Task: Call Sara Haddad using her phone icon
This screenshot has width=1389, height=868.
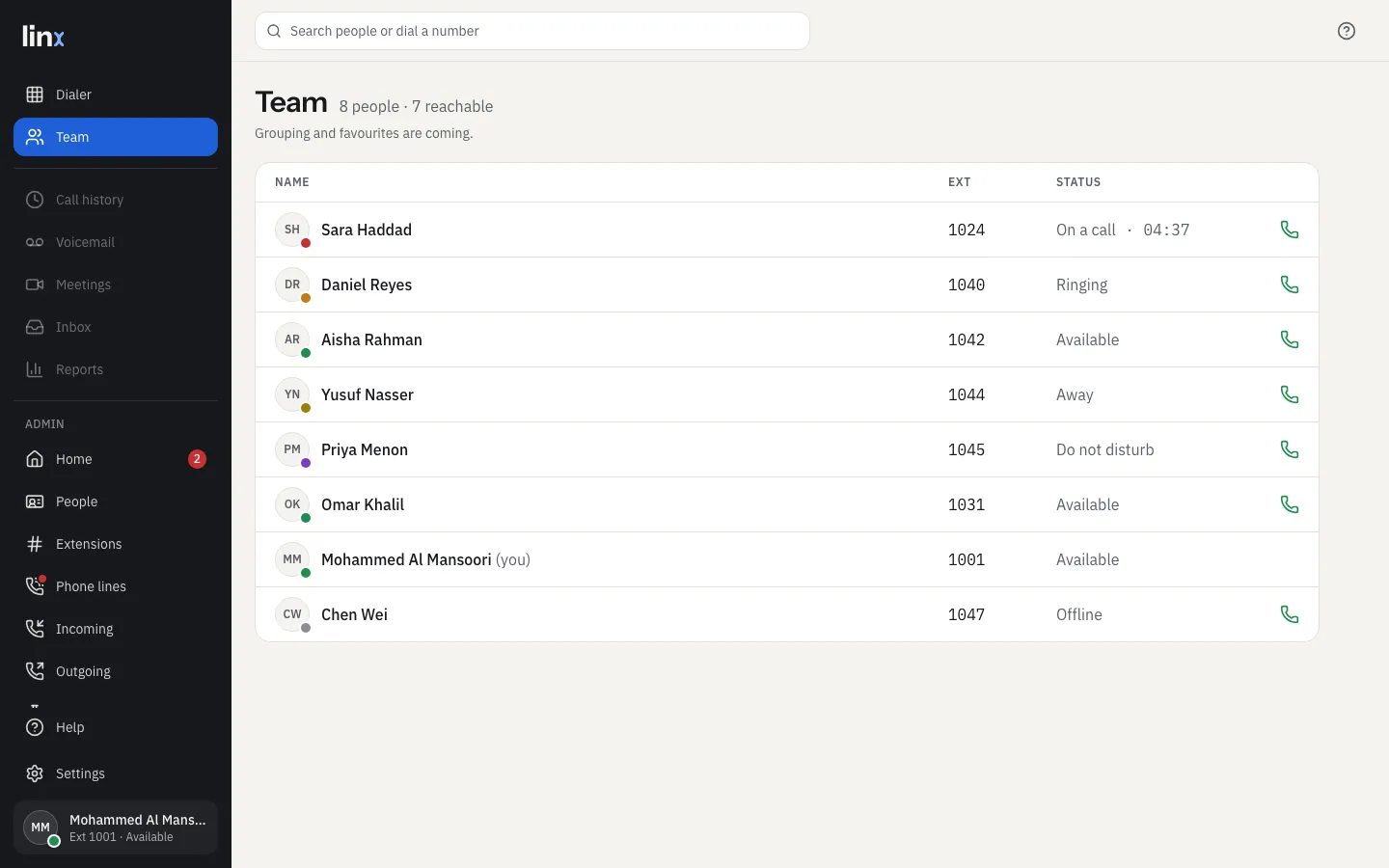Action: tap(1290, 230)
